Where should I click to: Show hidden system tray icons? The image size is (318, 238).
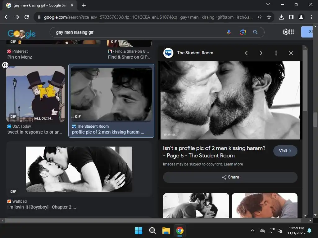(252, 231)
